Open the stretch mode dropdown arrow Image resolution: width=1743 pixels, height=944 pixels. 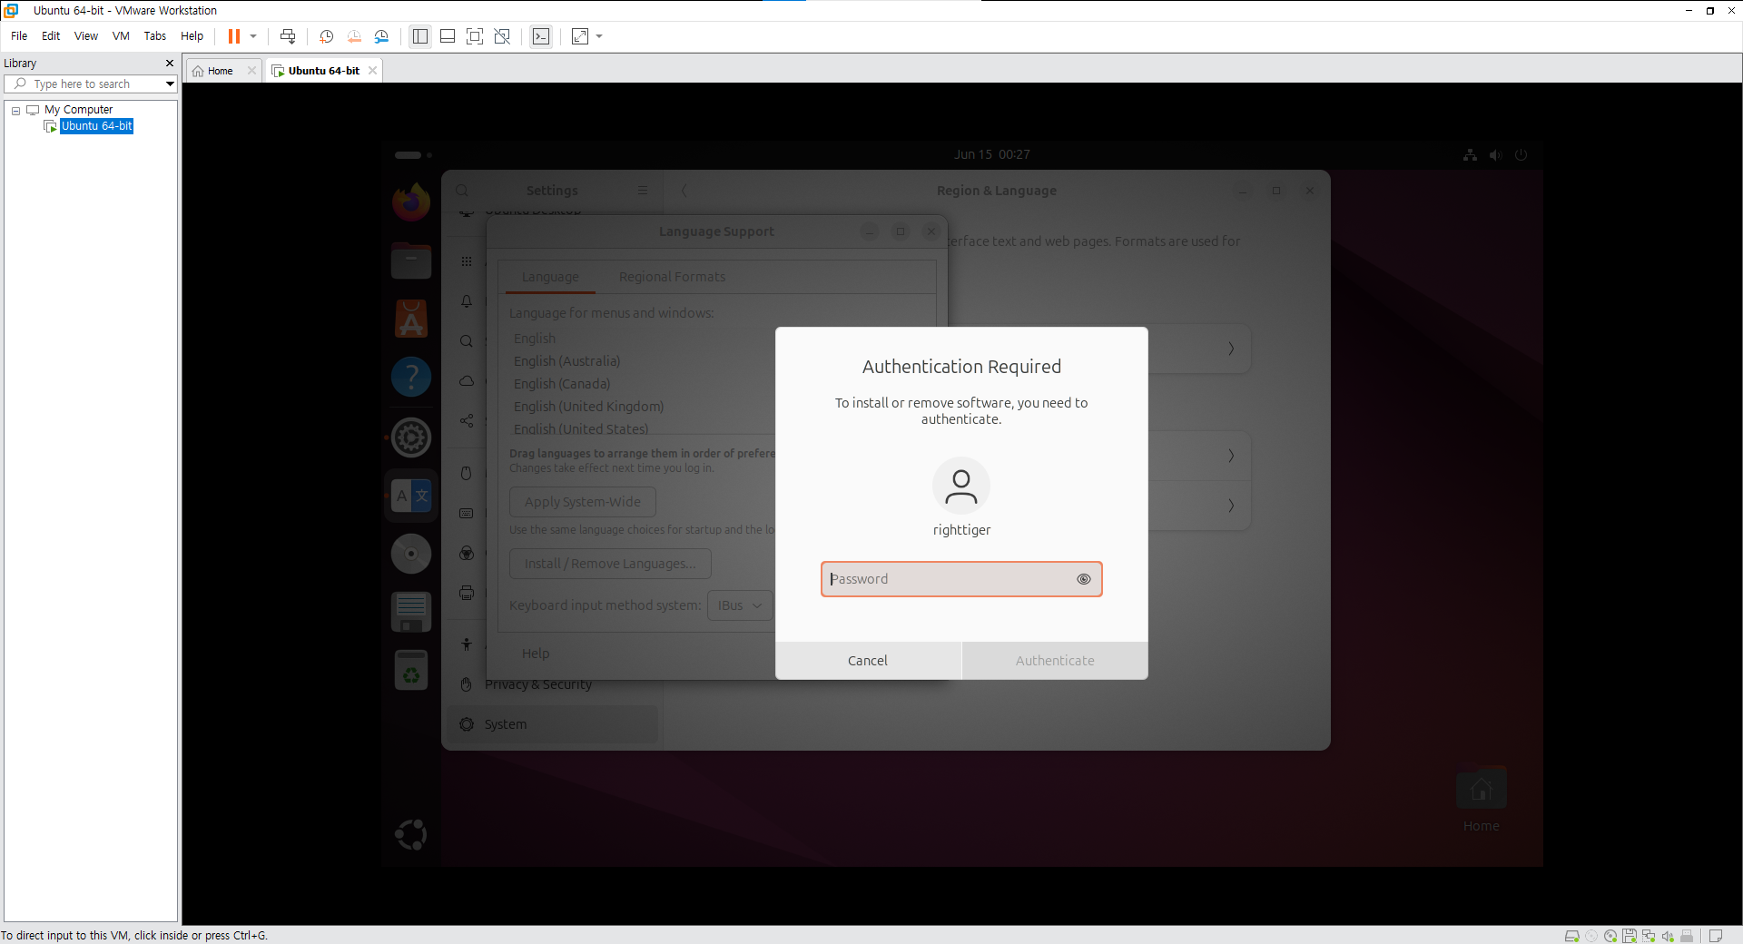599,36
